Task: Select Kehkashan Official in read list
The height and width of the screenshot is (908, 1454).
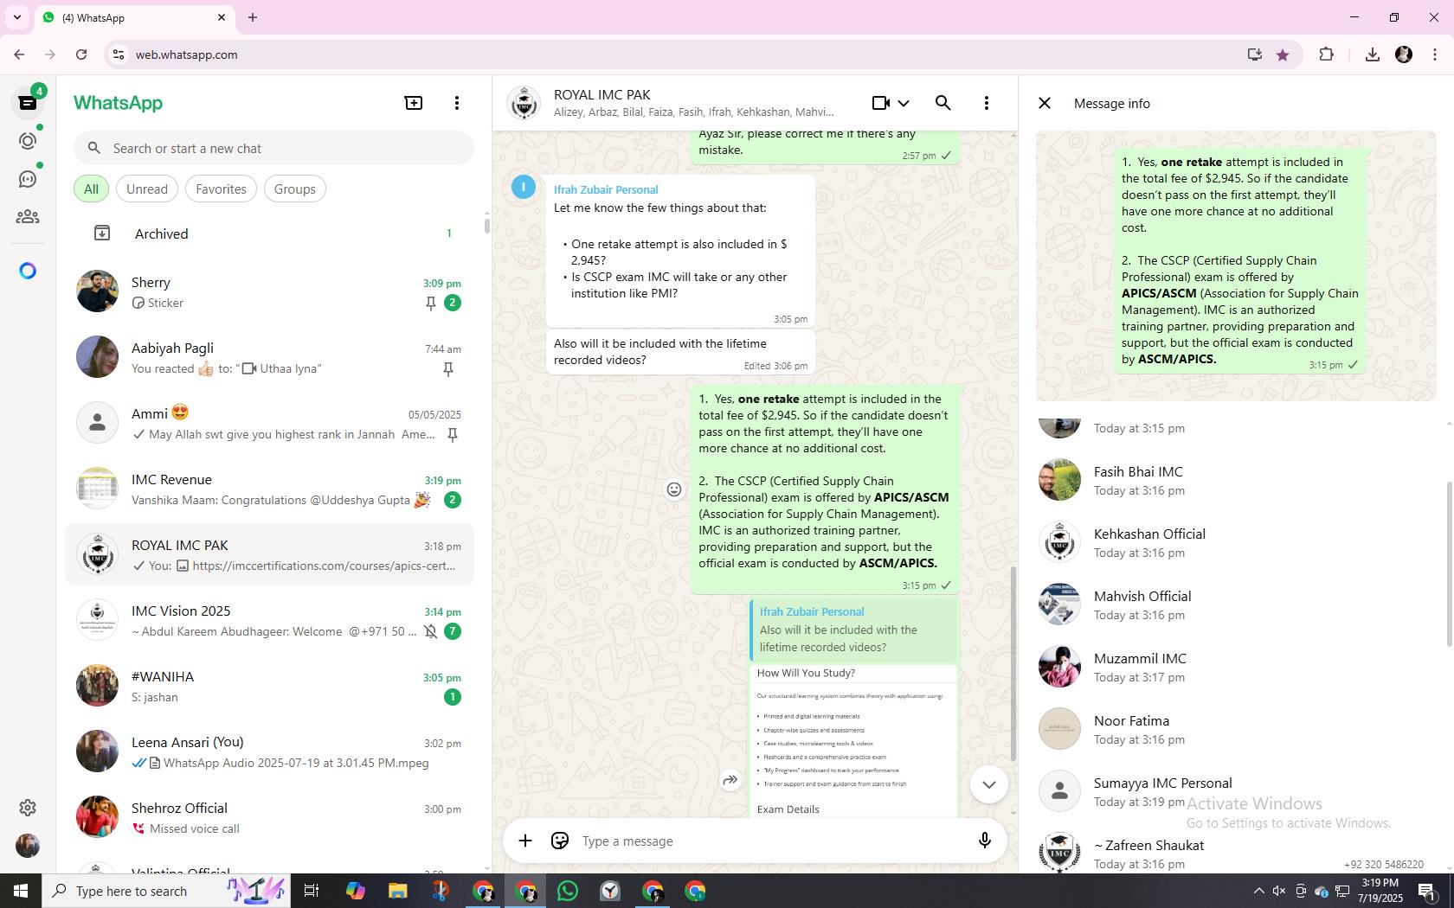Action: [x=1236, y=542]
